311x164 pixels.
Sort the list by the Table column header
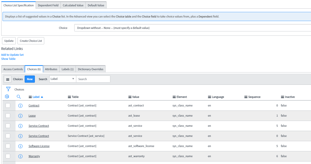(x=75, y=97)
